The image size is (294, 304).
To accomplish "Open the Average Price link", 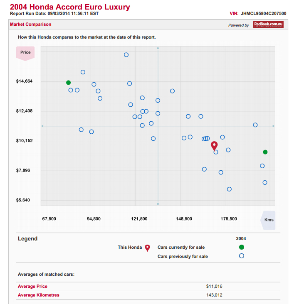I will pos(32,286).
